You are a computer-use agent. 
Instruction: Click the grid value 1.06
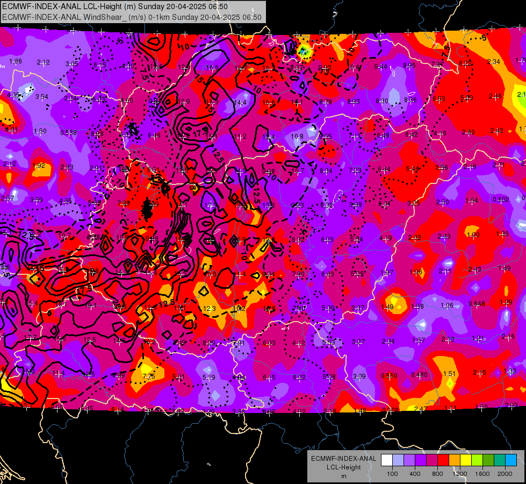tap(447, 305)
